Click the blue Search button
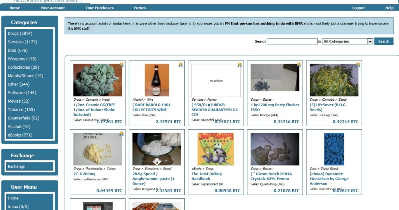 click(x=383, y=41)
